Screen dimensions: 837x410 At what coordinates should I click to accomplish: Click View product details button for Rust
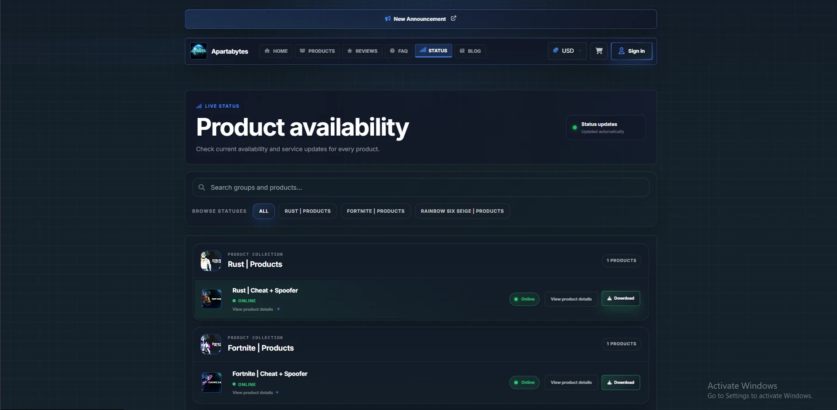(x=571, y=299)
